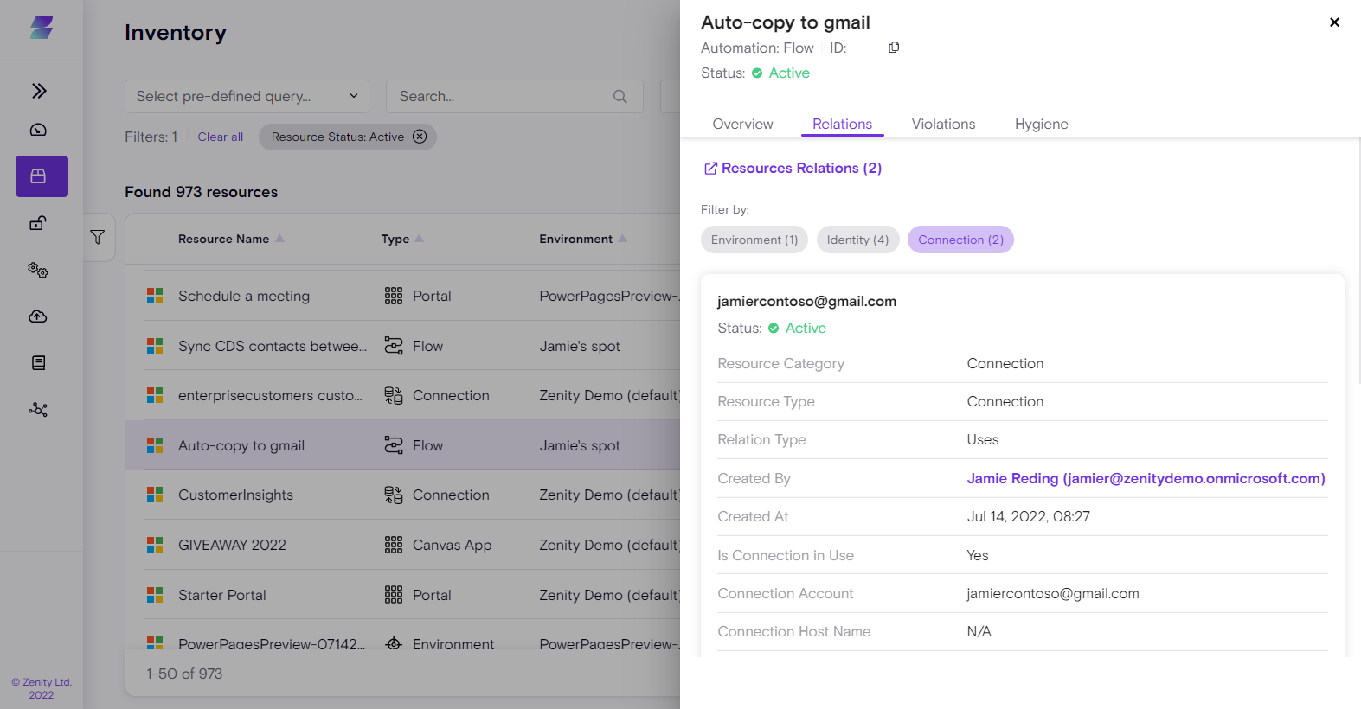Viewport: 1361px width, 709px height.
Task: Copy the automation ID with copy icon
Action: pos(894,48)
